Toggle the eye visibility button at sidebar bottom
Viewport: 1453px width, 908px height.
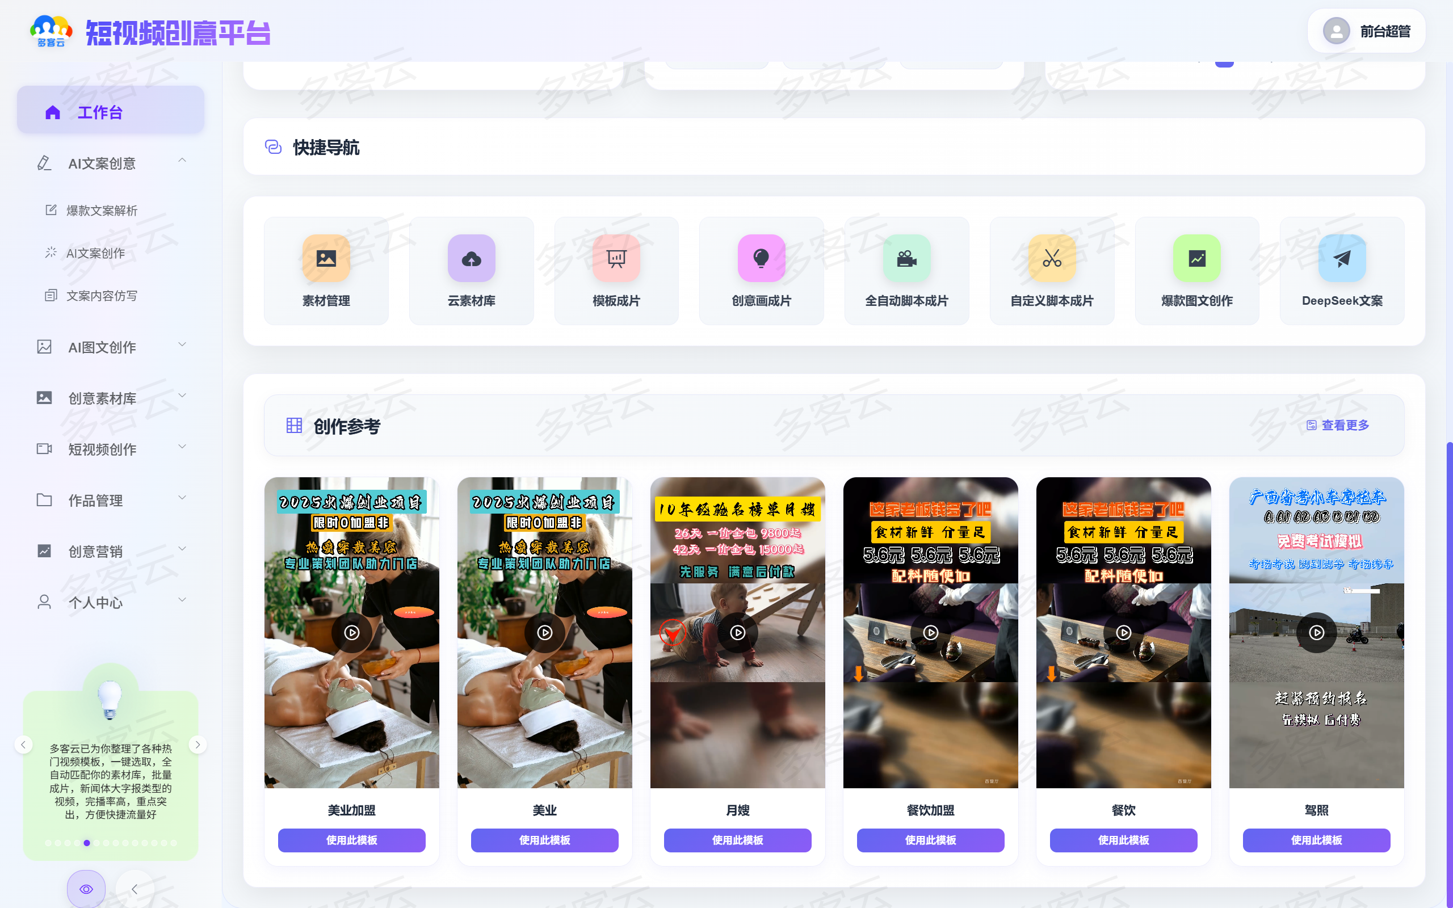pos(86,889)
